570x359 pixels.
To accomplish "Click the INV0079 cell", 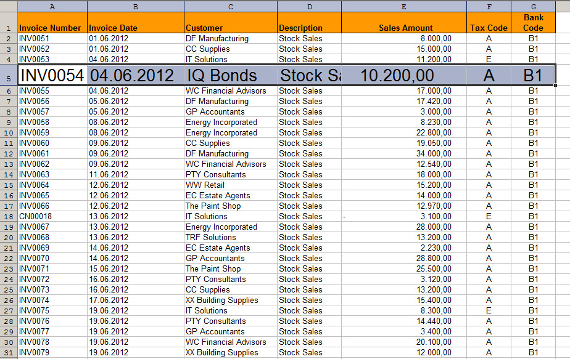I will pos(52,352).
